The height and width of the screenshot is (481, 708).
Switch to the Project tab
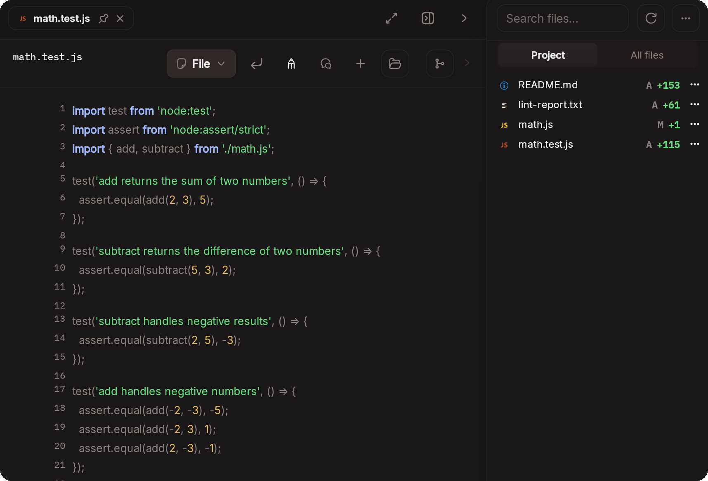coord(548,55)
